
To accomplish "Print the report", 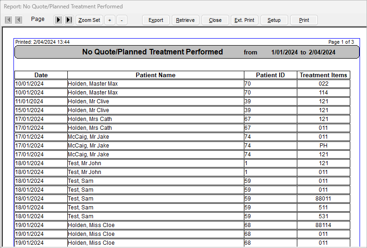I will click(x=304, y=20).
